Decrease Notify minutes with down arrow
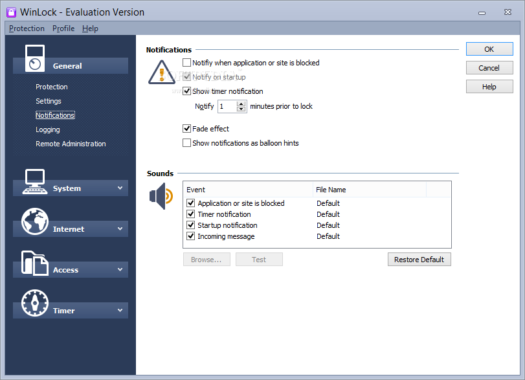The image size is (525, 380). (241, 109)
